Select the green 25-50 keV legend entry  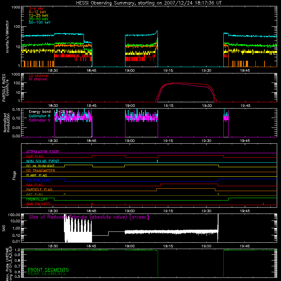[39, 19]
